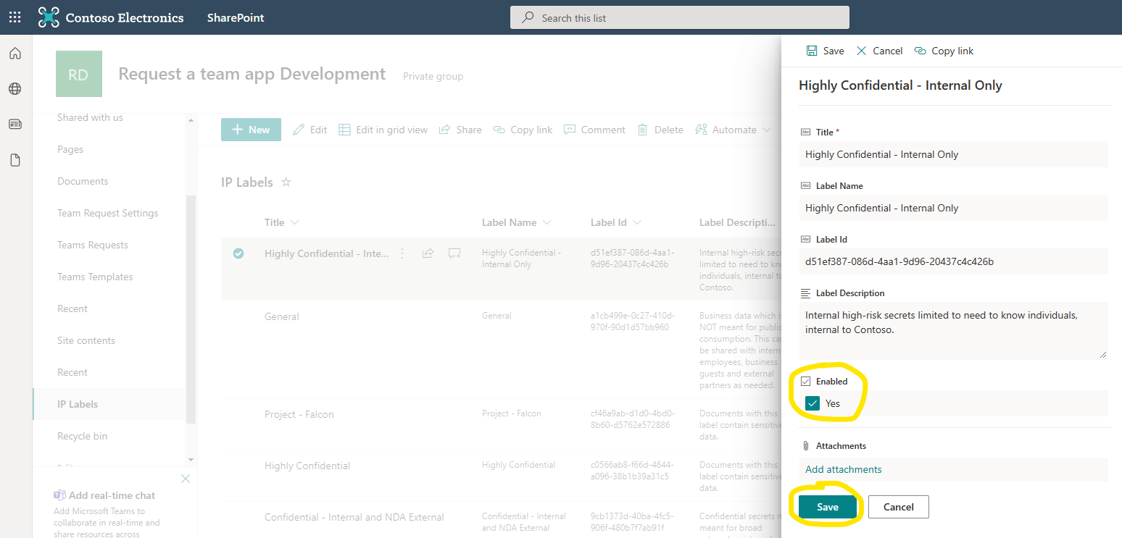Open the Home icon in left rail

click(15, 54)
